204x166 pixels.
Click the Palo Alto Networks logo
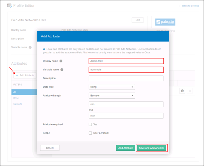[x=165, y=22]
